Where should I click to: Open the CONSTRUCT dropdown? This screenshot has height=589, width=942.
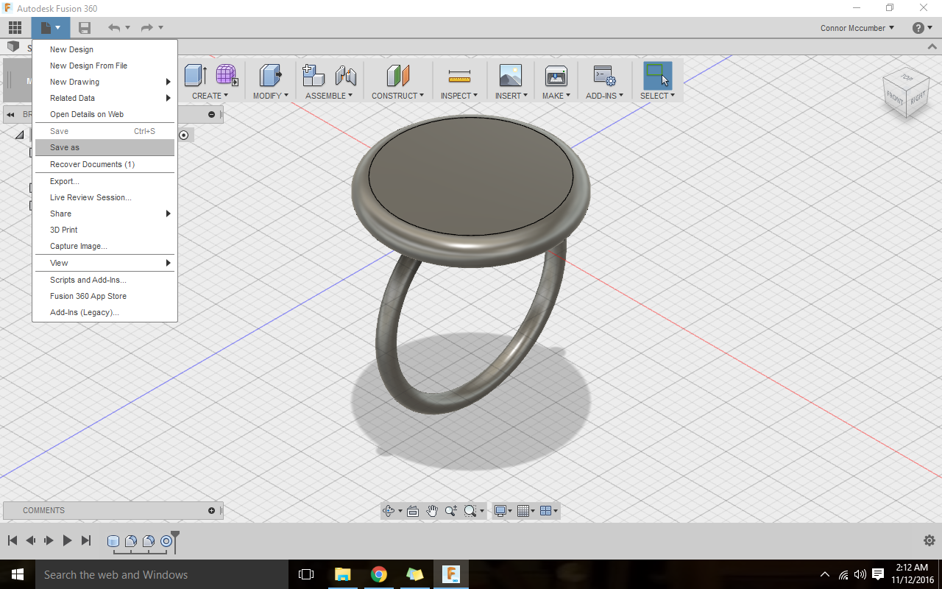397,96
